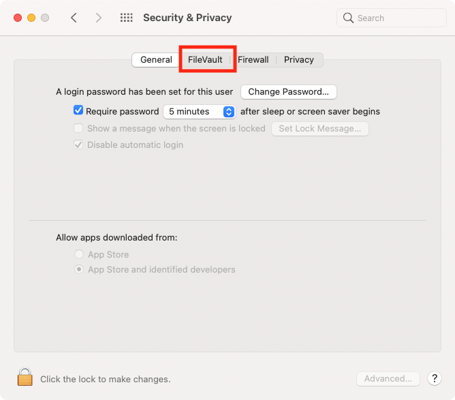Switch to the FileVault tab
The width and height of the screenshot is (455, 400).
click(x=205, y=59)
